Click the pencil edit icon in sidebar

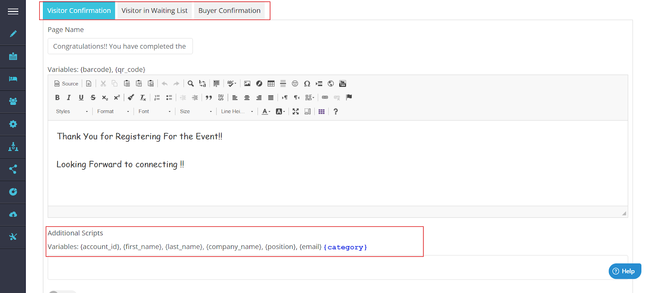point(13,34)
